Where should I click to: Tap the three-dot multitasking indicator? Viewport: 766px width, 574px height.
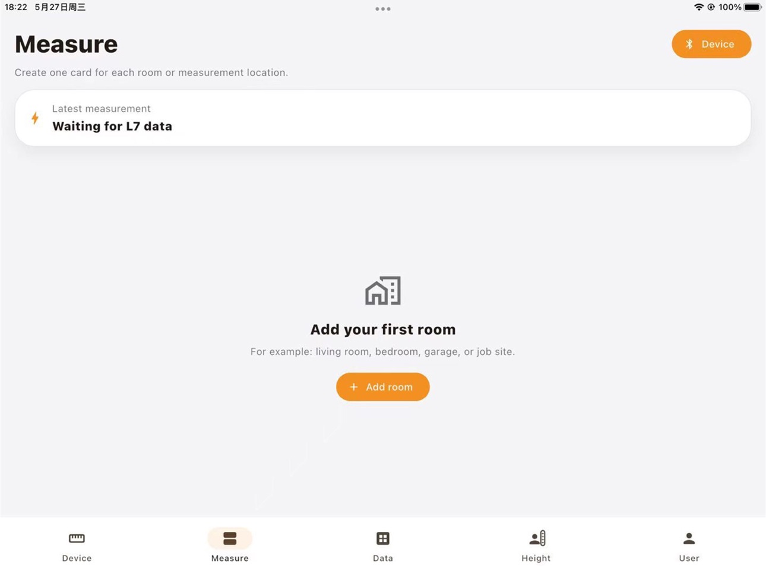click(383, 9)
